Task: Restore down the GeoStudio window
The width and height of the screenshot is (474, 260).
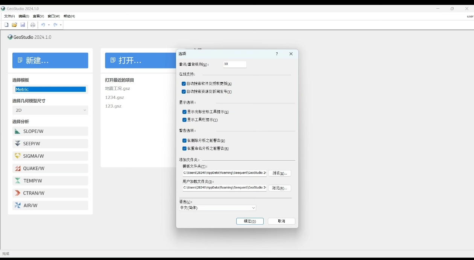Action: 452,9
